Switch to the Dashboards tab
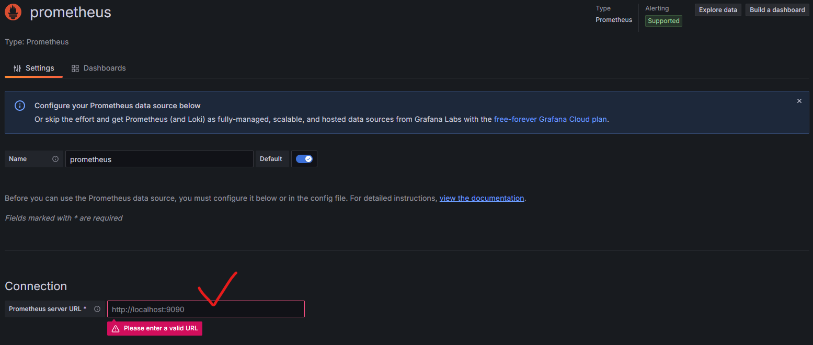Image resolution: width=813 pixels, height=345 pixels. tap(105, 68)
